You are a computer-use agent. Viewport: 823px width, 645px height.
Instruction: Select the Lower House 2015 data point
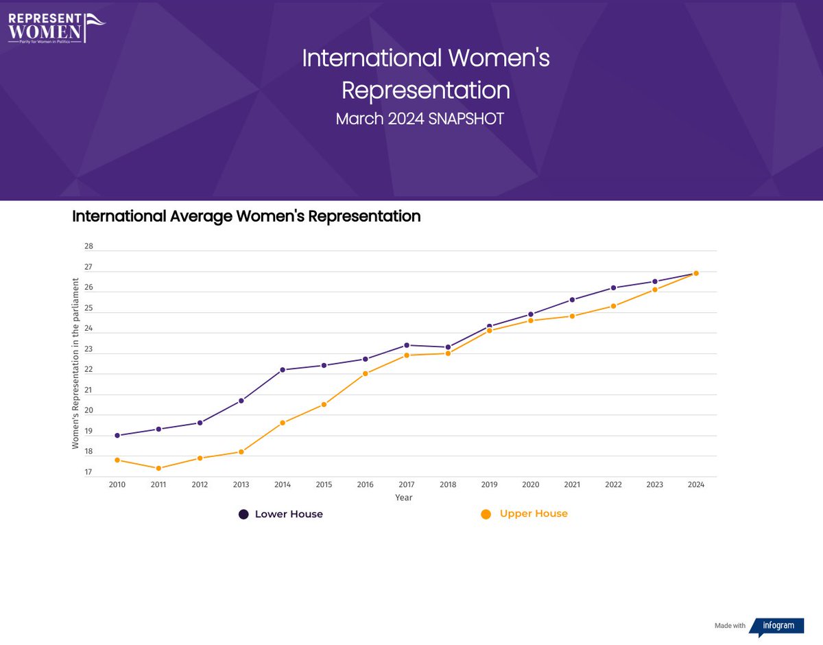click(x=324, y=365)
